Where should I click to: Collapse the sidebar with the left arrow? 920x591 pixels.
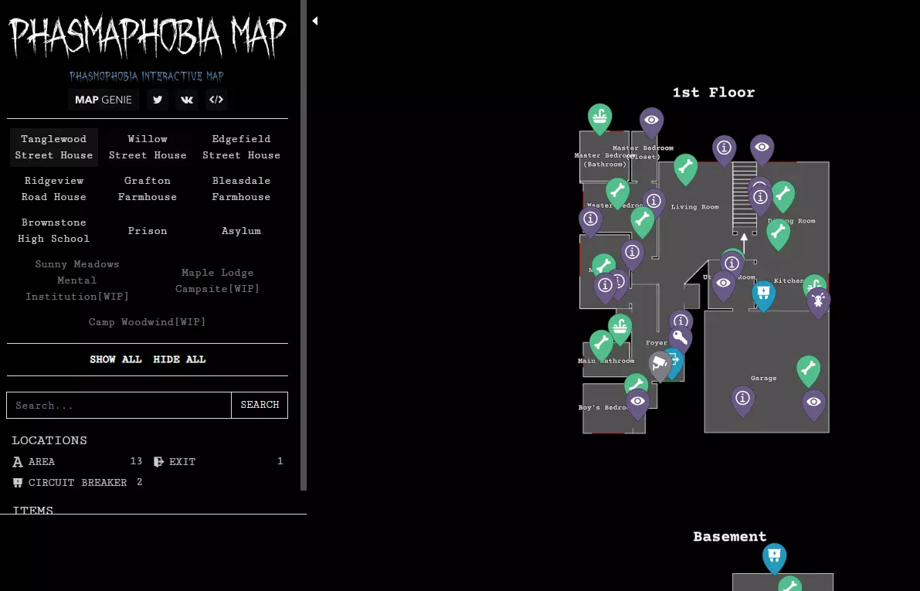(315, 21)
